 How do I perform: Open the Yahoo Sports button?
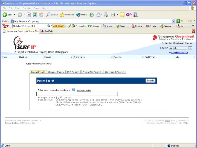coord(151,26)
